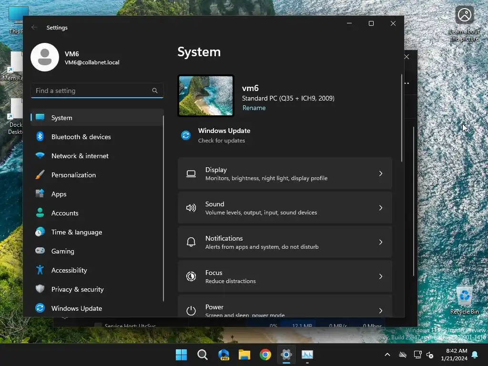Screen dimensions: 488x366
Task: Open System in the settings sidebar
Action: coord(97,118)
